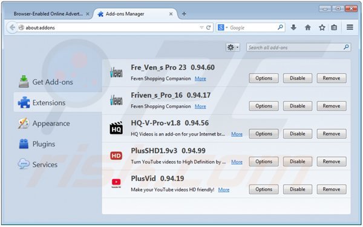Show bookmarks list icon

334,28
